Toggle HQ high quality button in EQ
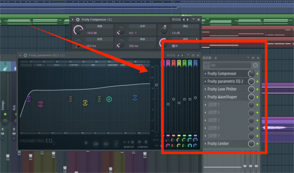Screen dimensions: 294x173 click(106, 144)
